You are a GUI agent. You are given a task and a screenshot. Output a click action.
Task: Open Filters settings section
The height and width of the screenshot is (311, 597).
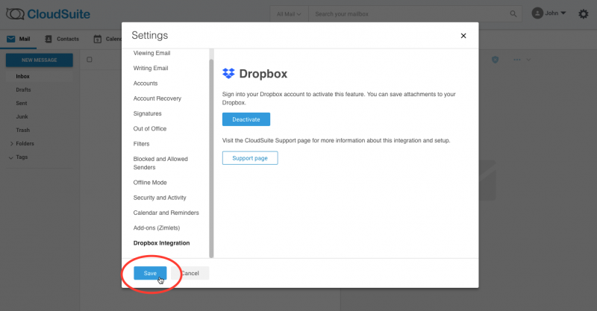tap(141, 144)
